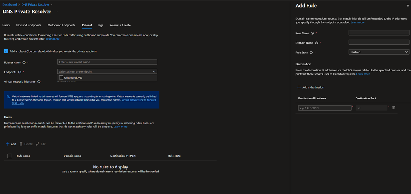Viewport: 411px width, 194px height.
Task: Uncheck the Add a ruleset checkbox
Action: pyautogui.click(x=6, y=51)
